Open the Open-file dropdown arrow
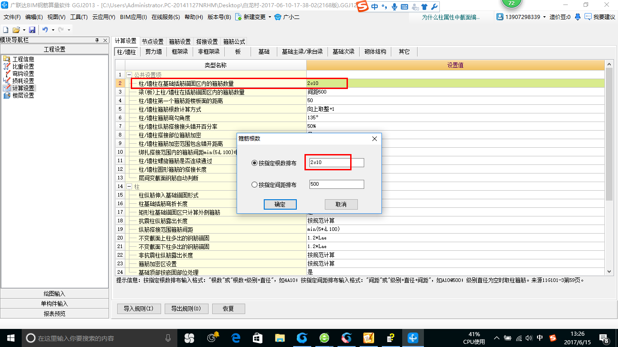Image resolution: width=618 pixels, height=347 pixels. pos(24,30)
